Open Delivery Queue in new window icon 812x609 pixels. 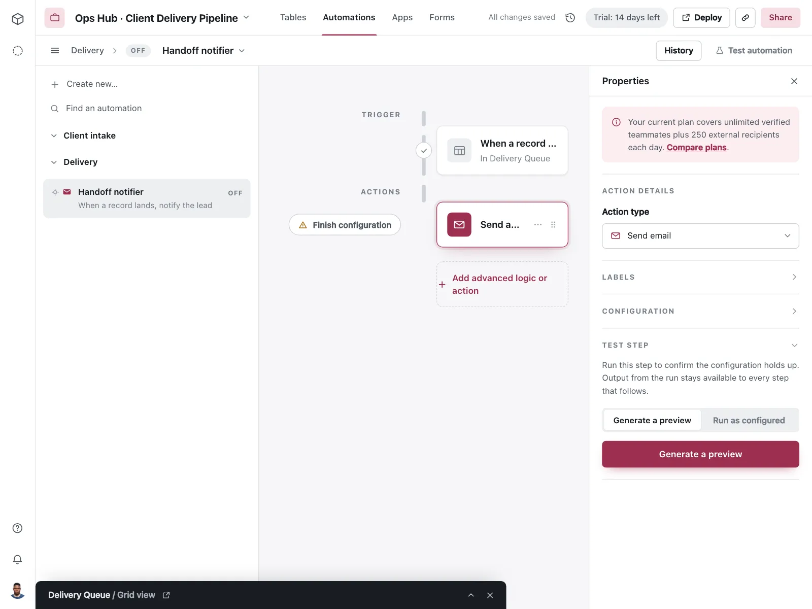pos(166,595)
